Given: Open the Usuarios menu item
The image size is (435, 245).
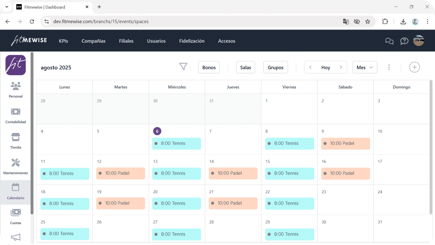Looking at the screenshot, I should [x=156, y=41].
